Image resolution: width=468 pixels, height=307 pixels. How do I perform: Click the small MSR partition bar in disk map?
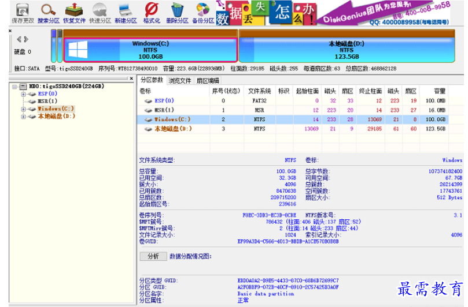point(60,46)
